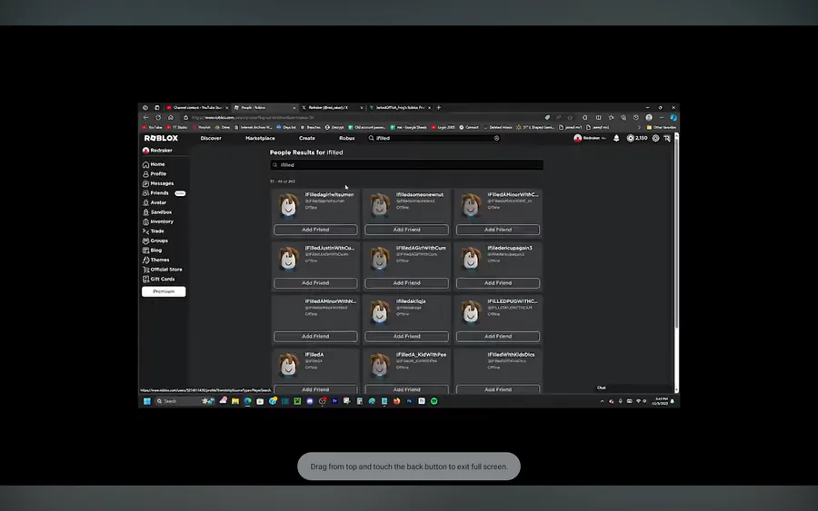Click the top Roblox search field
818x511 pixels.
click(433, 138)
